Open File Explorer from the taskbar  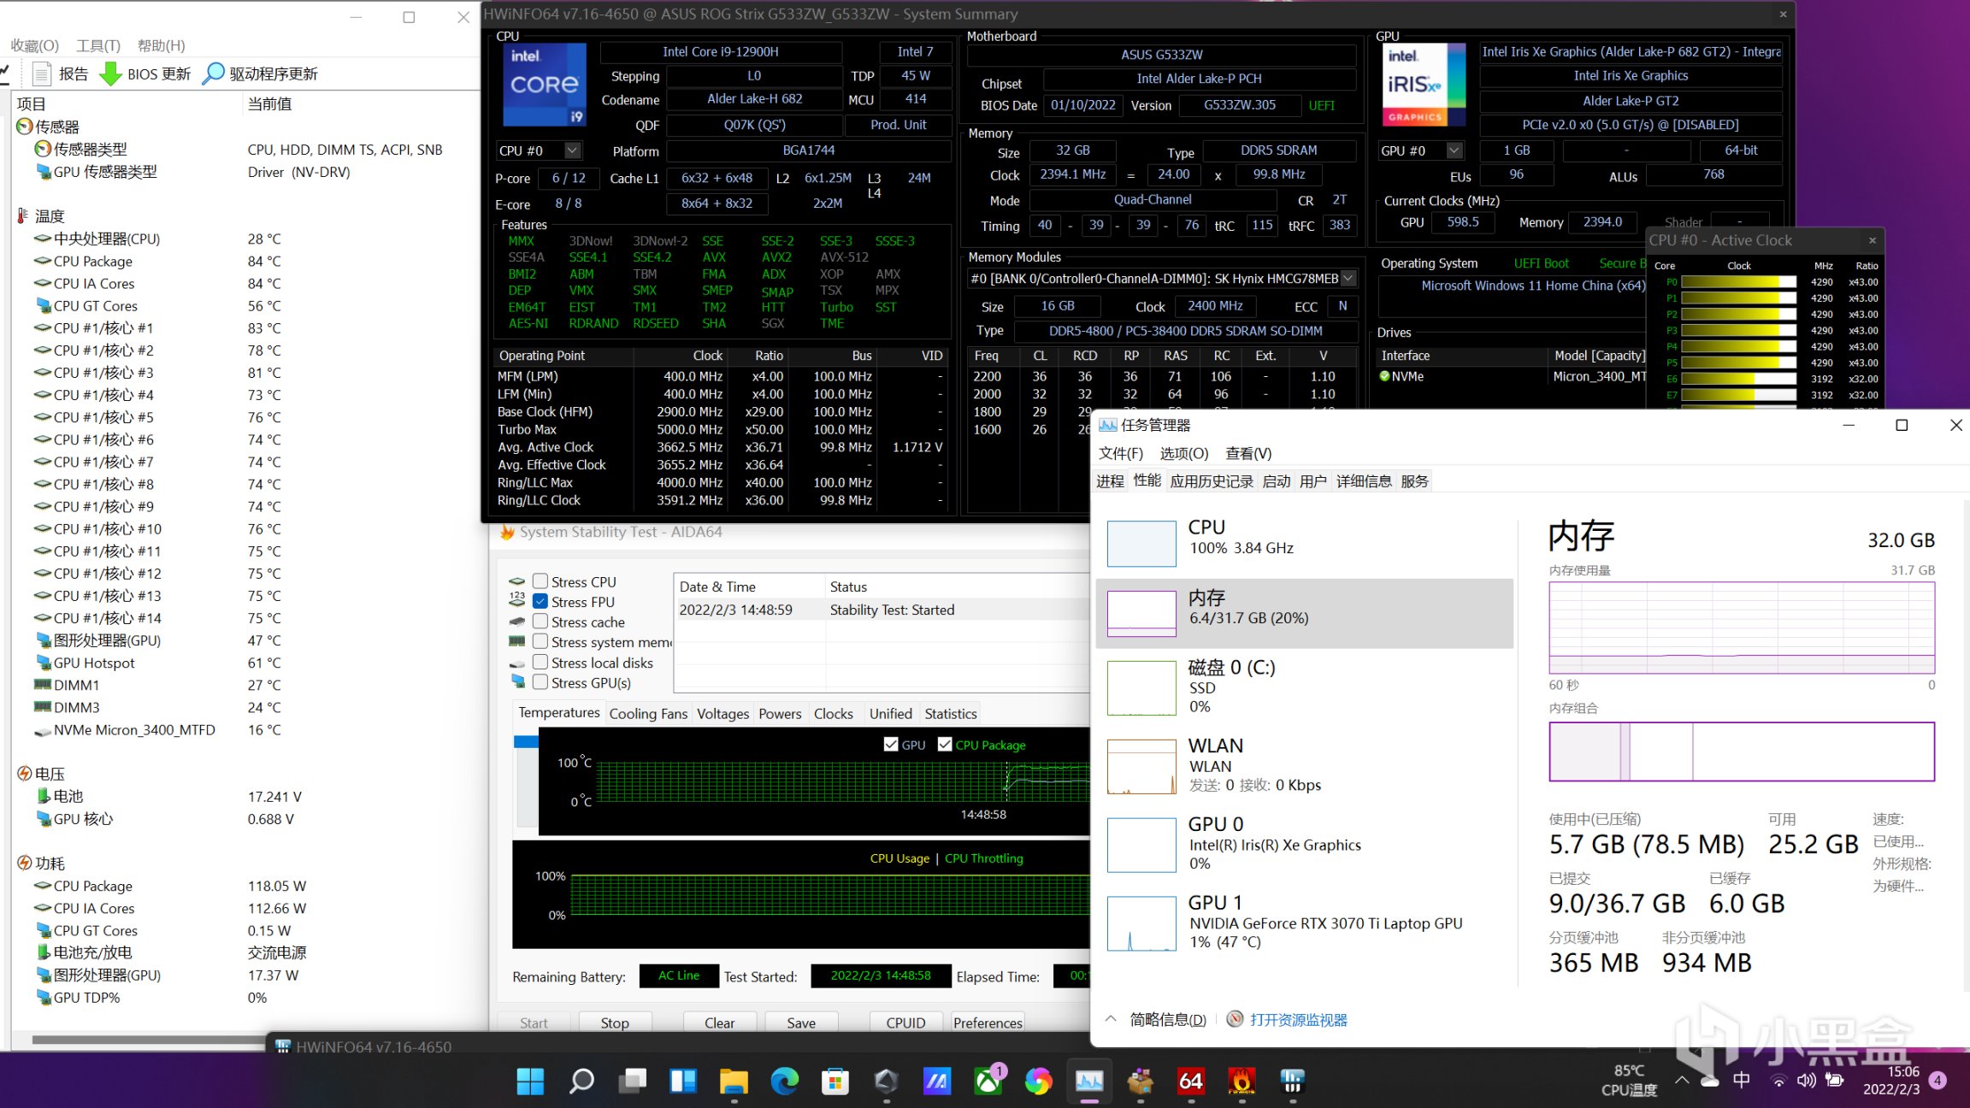[734, 1081]
